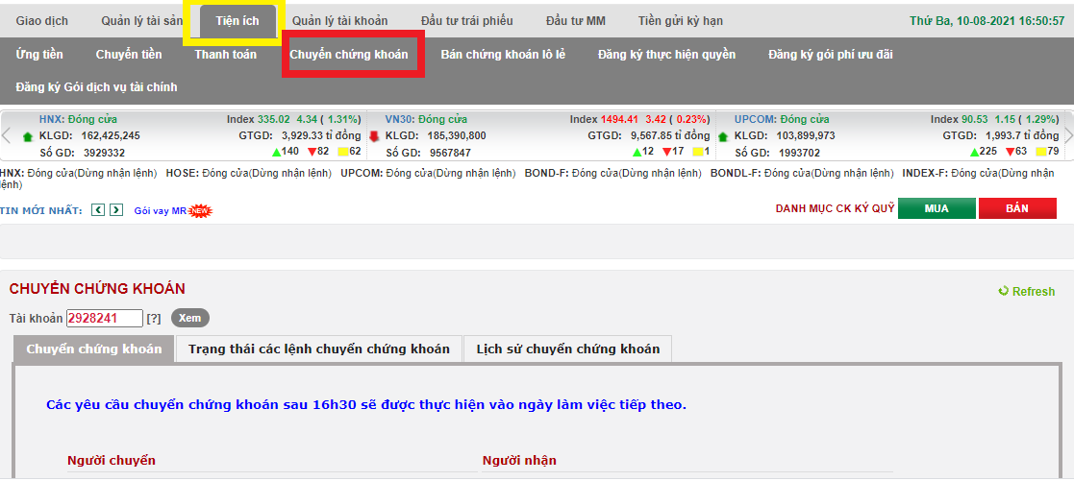Click the CHUYỂN CHỨNG KHOÁN page heading
The height and width of the screenshot is (481, 1074).
97,289
